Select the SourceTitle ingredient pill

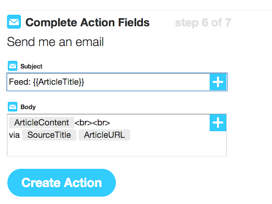[x=49, y=135]
